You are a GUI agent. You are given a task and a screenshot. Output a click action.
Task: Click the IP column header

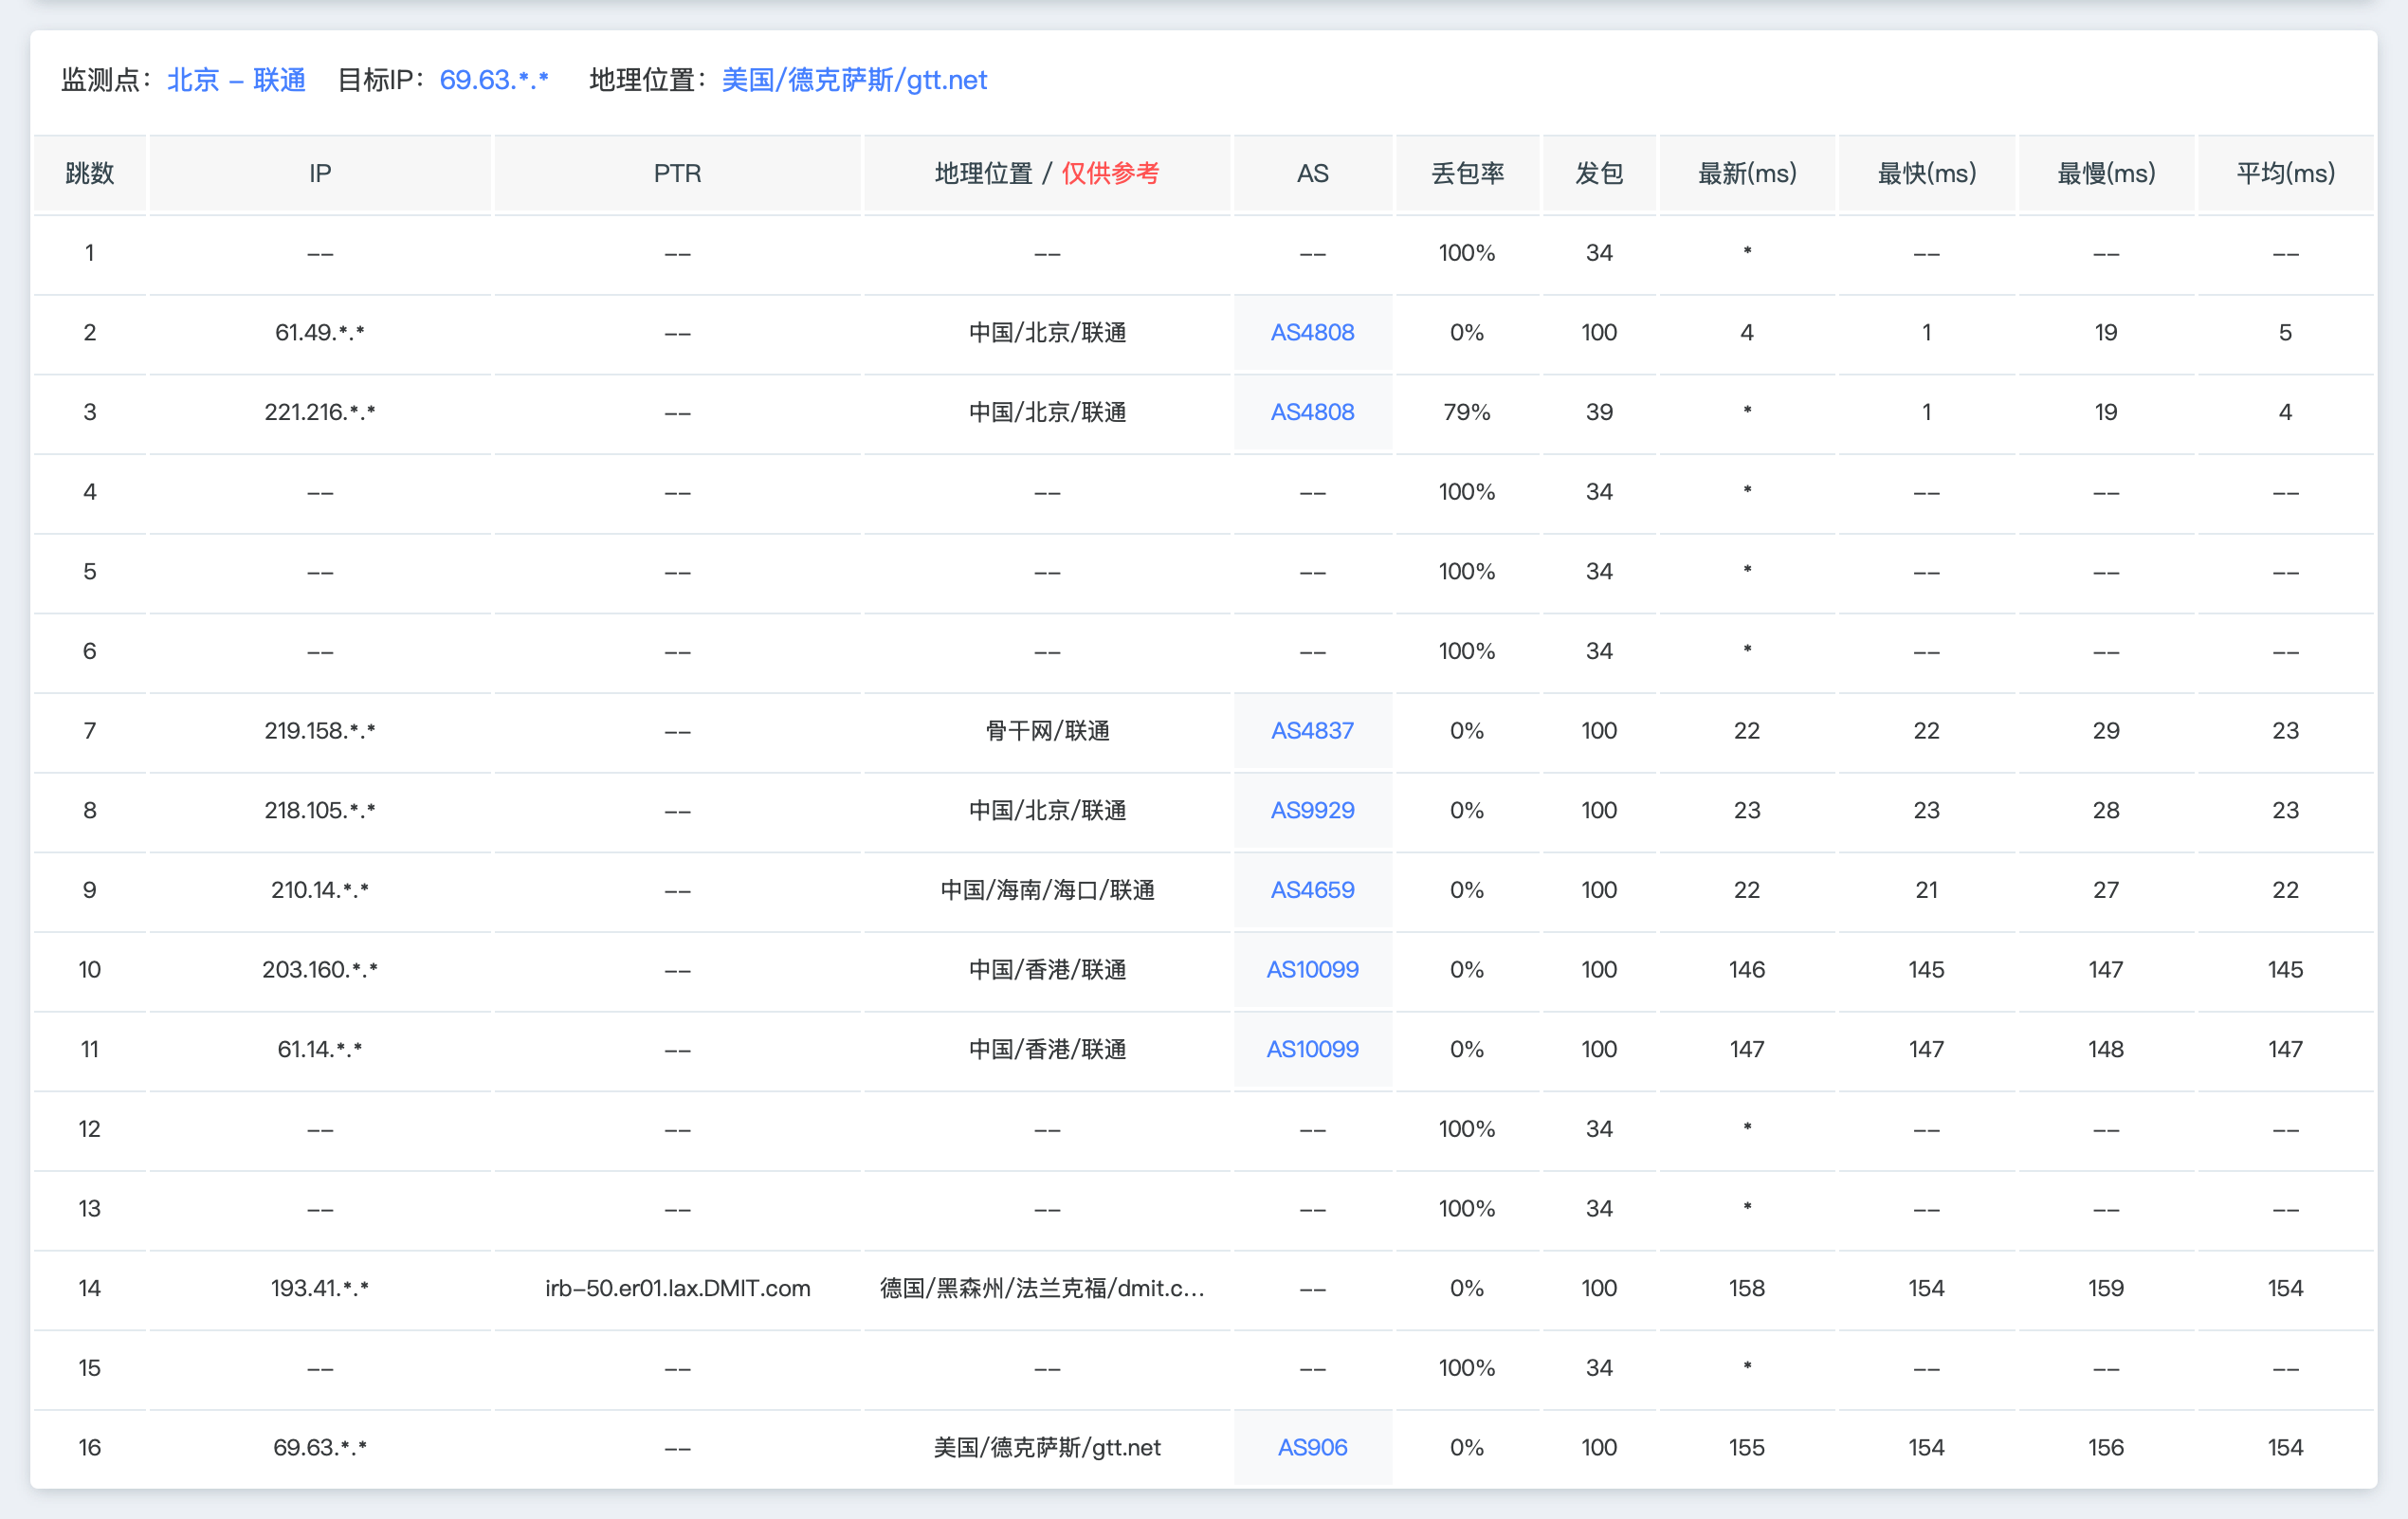(320, 173)
